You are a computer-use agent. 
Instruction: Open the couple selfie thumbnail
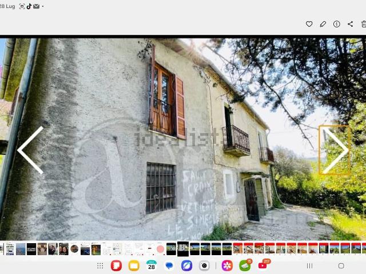click(x=63, y=249)
